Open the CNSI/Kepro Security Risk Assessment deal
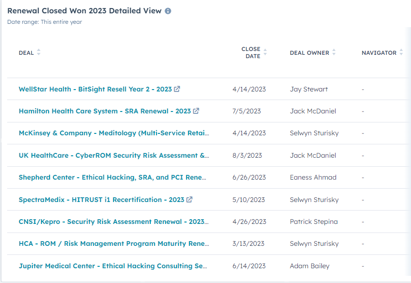Screen dimensions: 411x283 [x=114, y=222]
